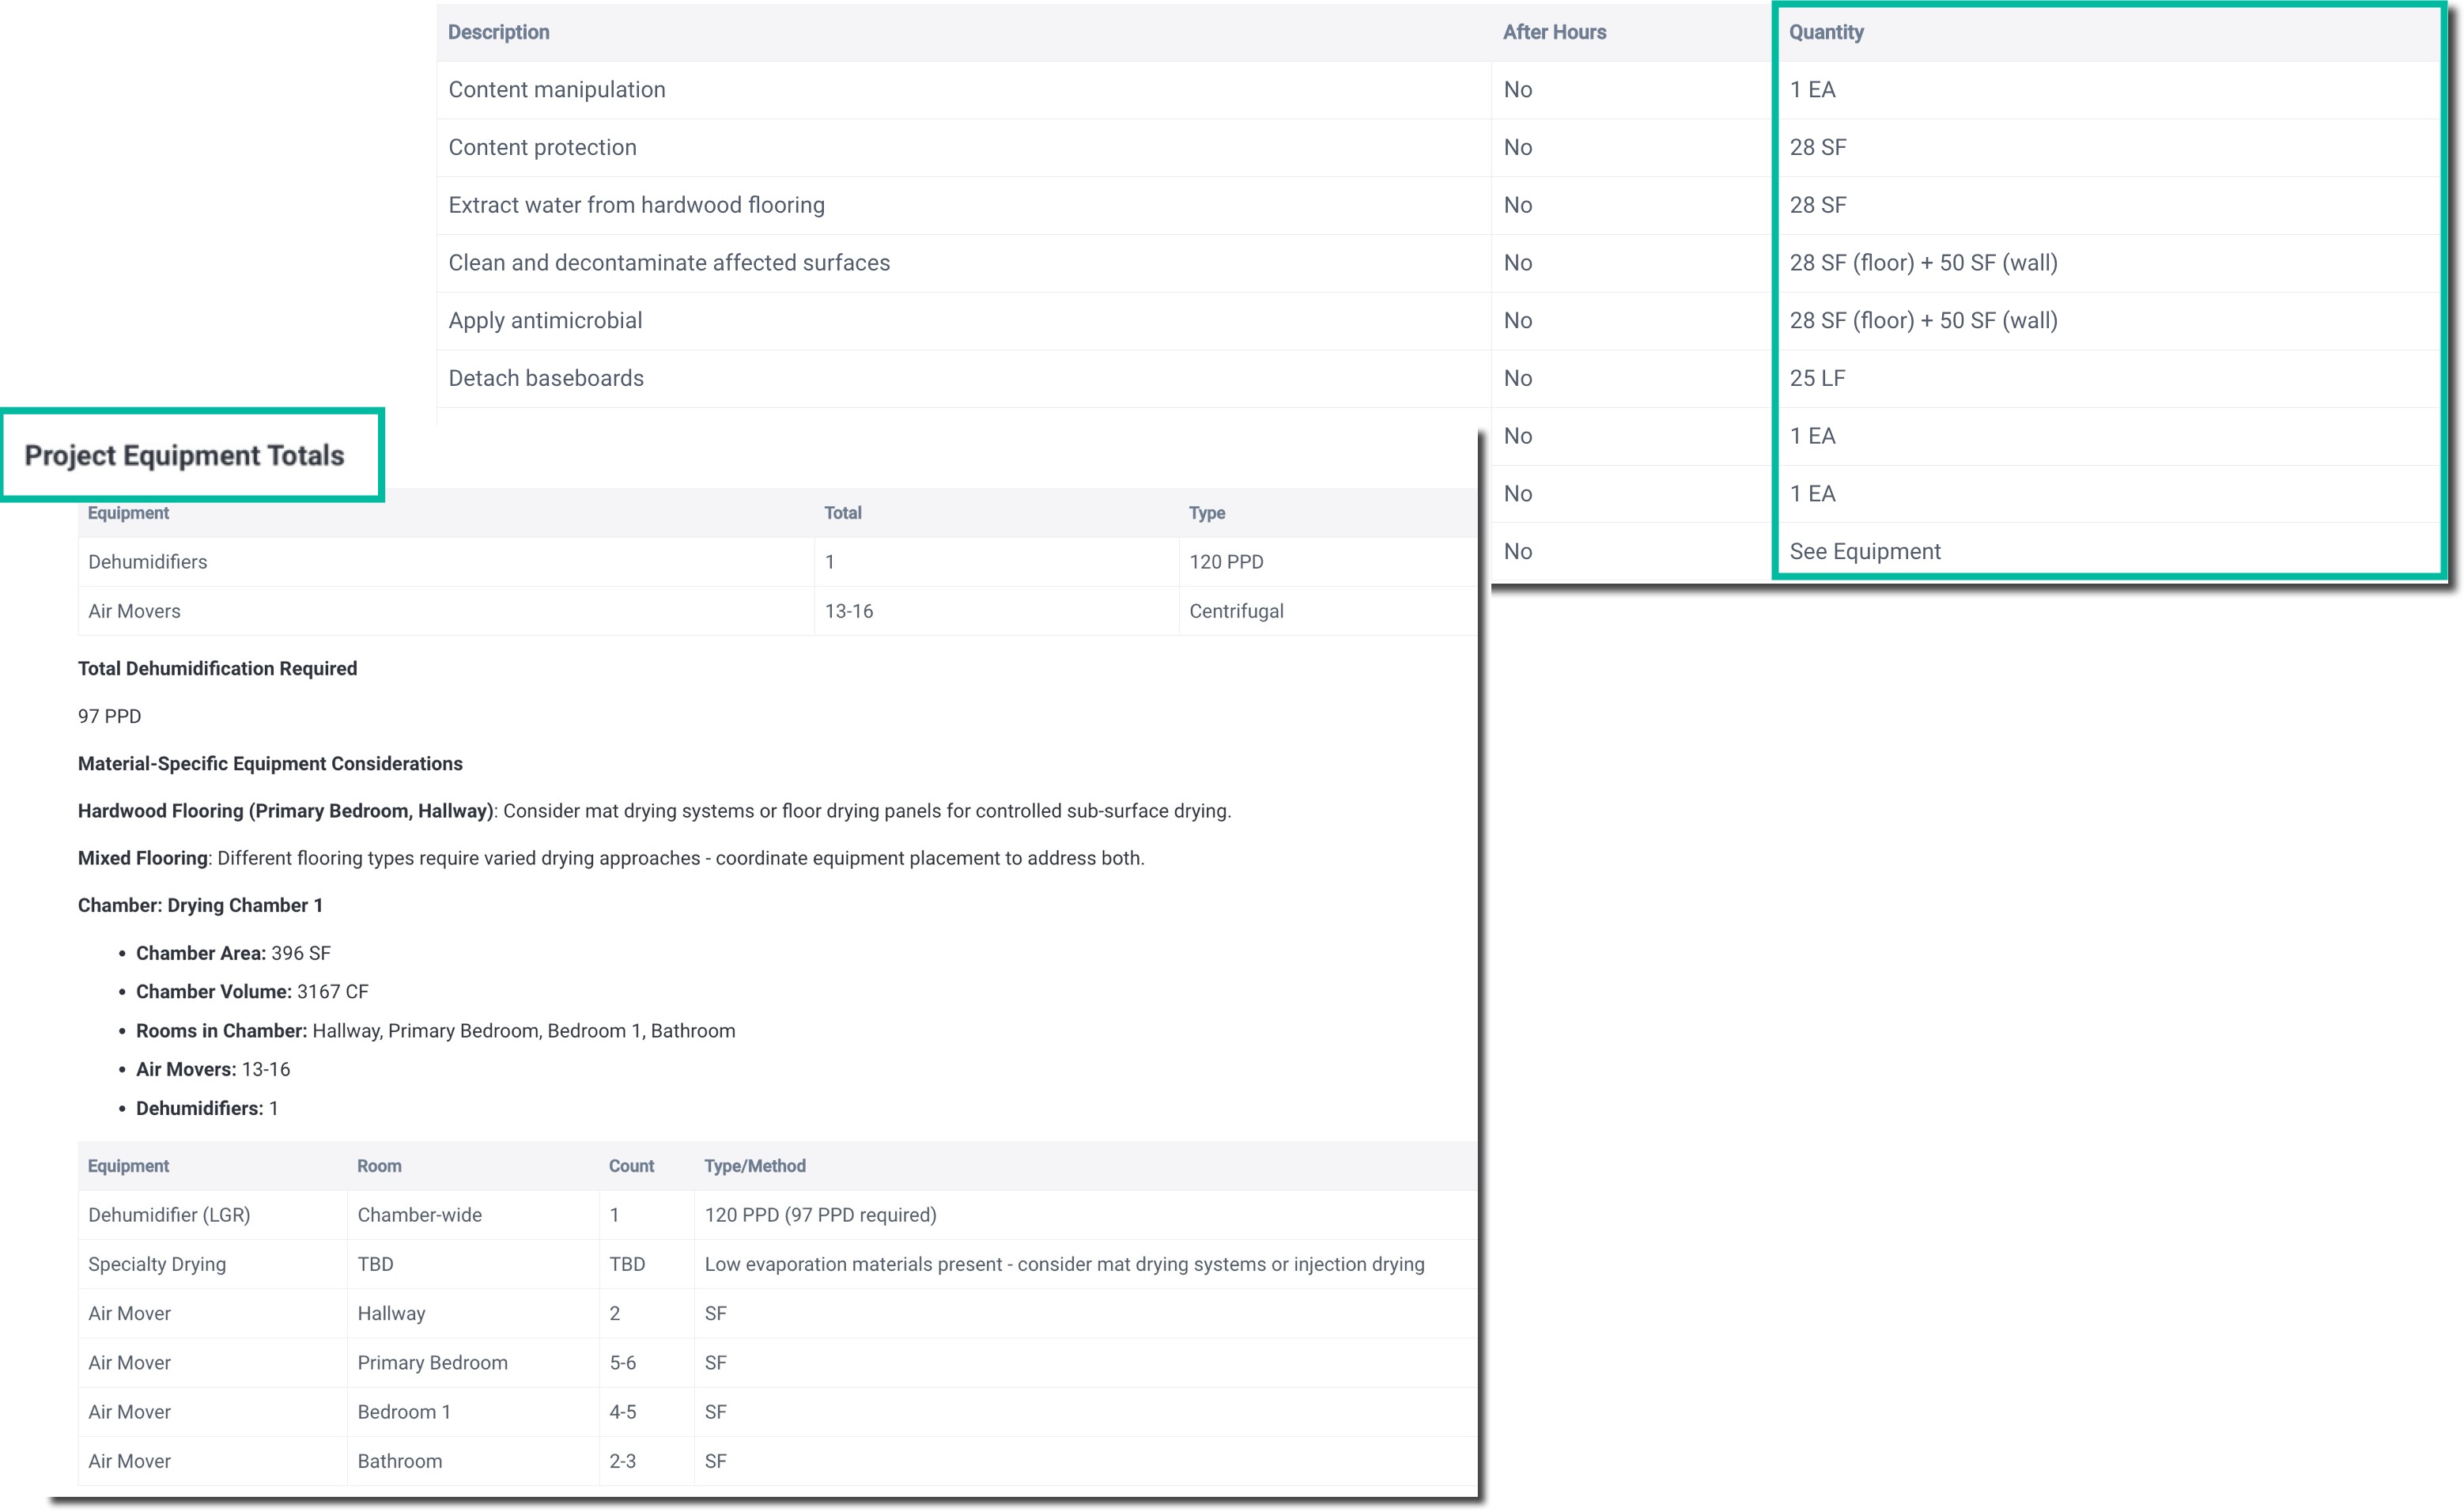The height and width of the screenshot is (1512, 2464).
Task: Click the Quantity column header
Action: click(x=1825, y=32)
